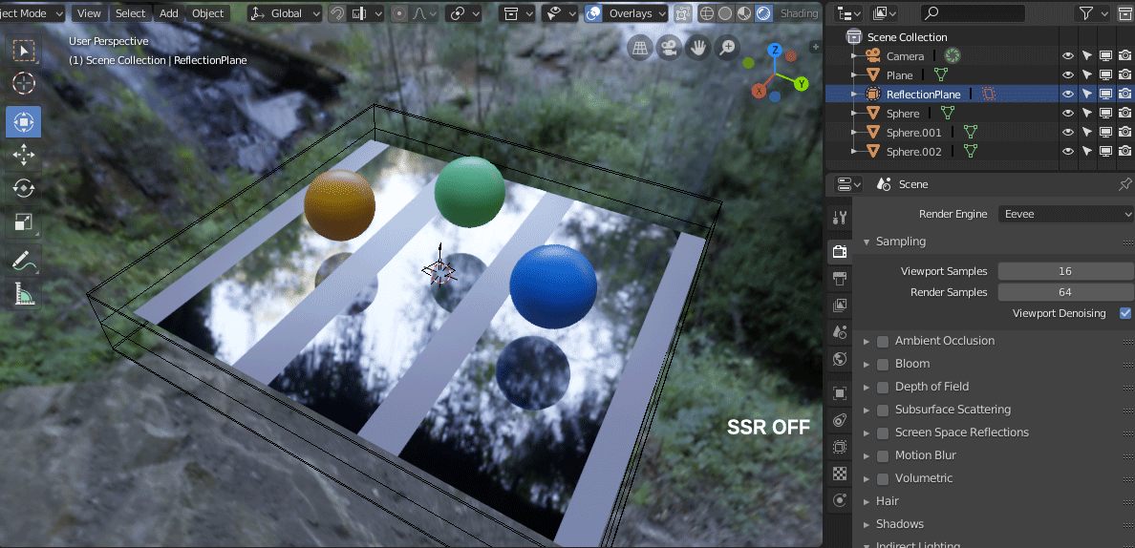The width and height of the screenshot is (1135, 548).
Task: Enable the Bloom checkbox
Action: pyautogui.click(x=883, y=365)
